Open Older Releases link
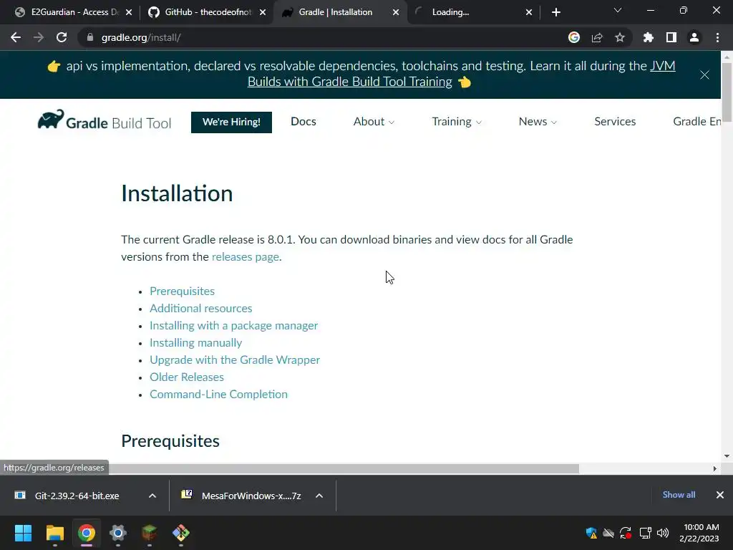The height and width of the screenshot is (550, 733). point(187,377)
